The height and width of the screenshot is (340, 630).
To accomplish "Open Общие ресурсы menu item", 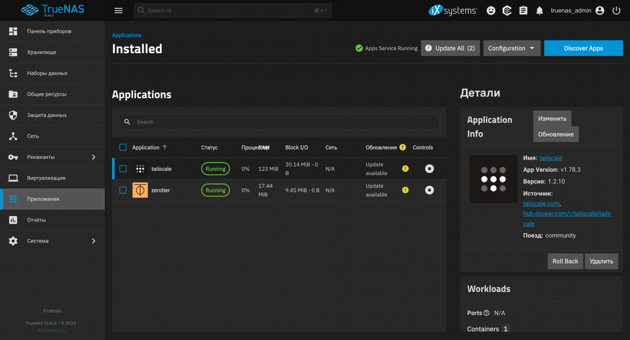I will (x=52, y=94).
